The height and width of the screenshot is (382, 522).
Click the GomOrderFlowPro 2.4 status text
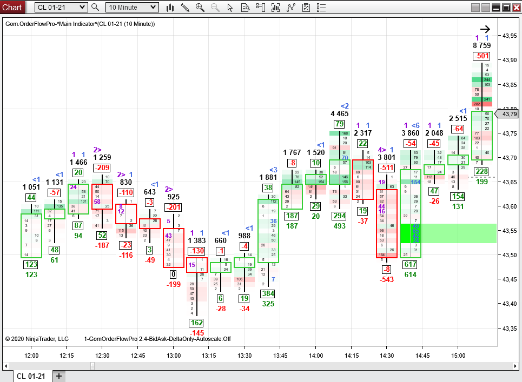[157, 339]
